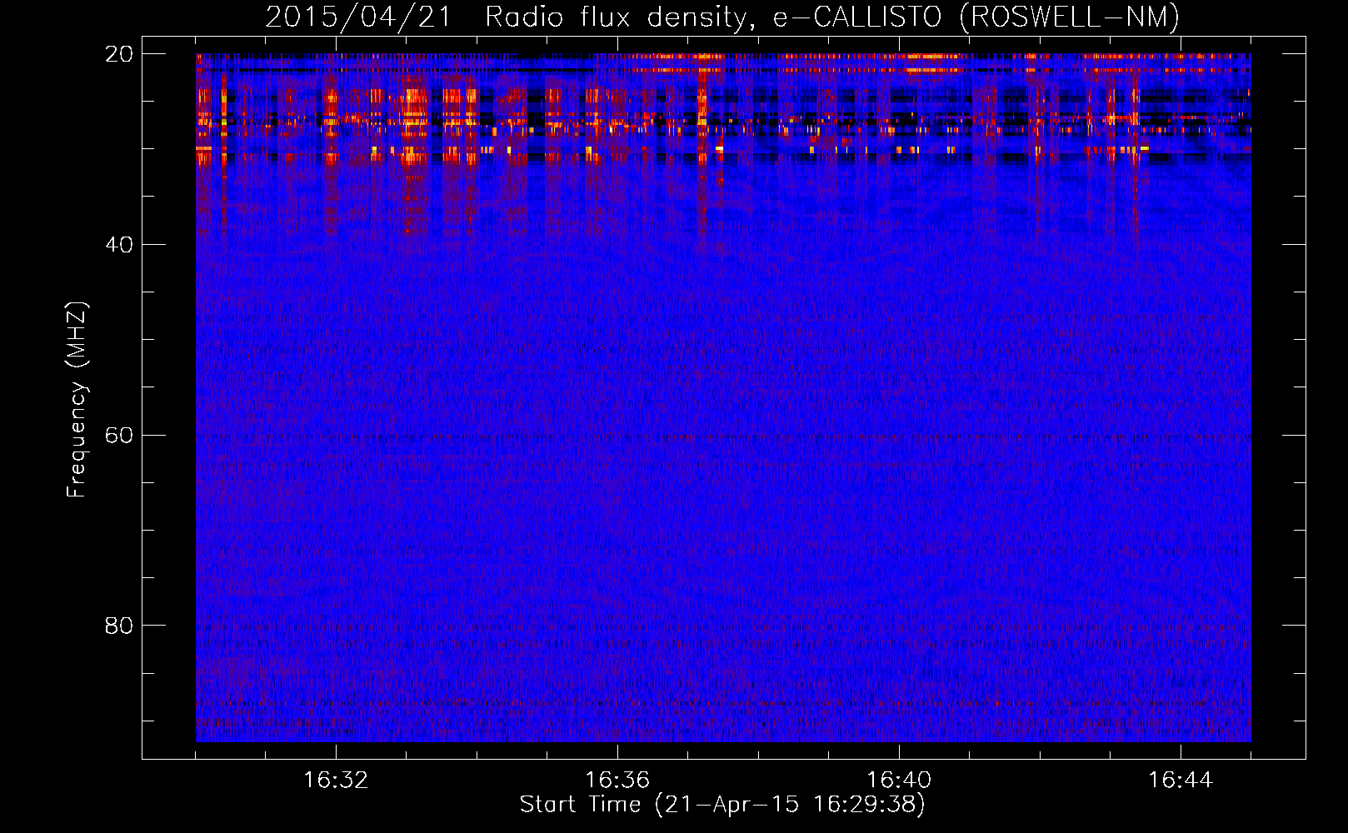Click the 20 frequency tick label

pos(119,53)
